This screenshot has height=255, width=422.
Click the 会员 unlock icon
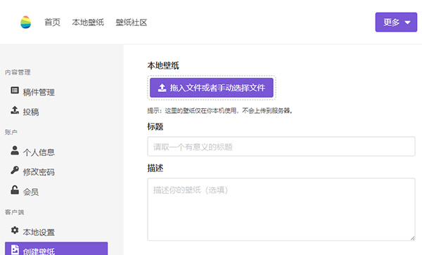coord(15,190)
